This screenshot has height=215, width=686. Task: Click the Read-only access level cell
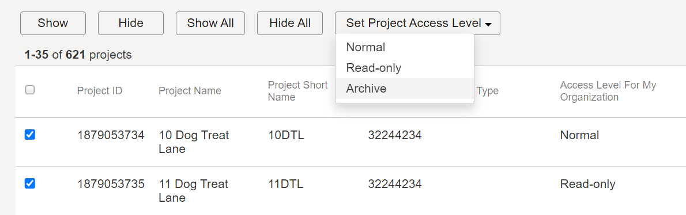587,184
